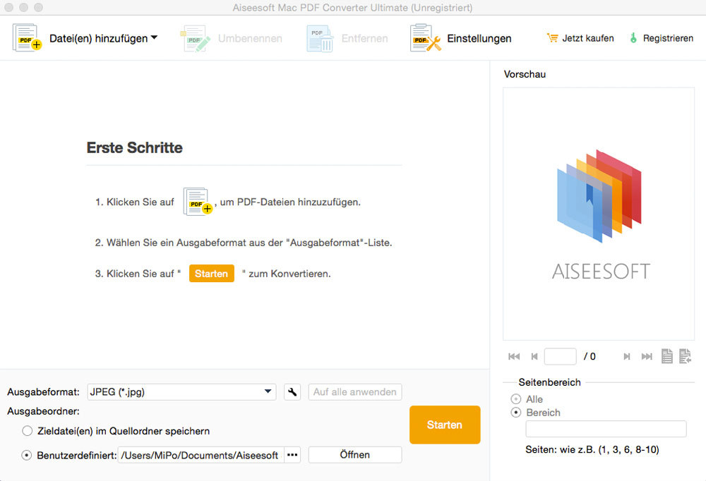This screenshot has width=706, height=481.
Task: Click the single page view icon
Action: [667, 356]
